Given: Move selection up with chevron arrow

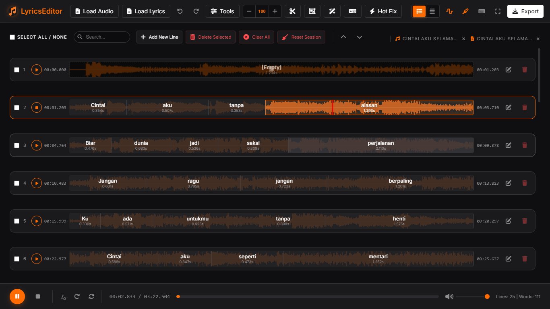Looking at the screenshot, I should coord(343,37).
